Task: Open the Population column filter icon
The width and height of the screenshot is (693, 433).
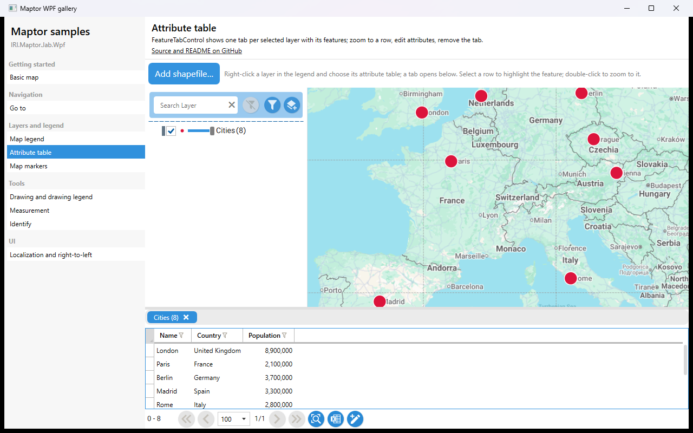Action: tap(284, 336)
